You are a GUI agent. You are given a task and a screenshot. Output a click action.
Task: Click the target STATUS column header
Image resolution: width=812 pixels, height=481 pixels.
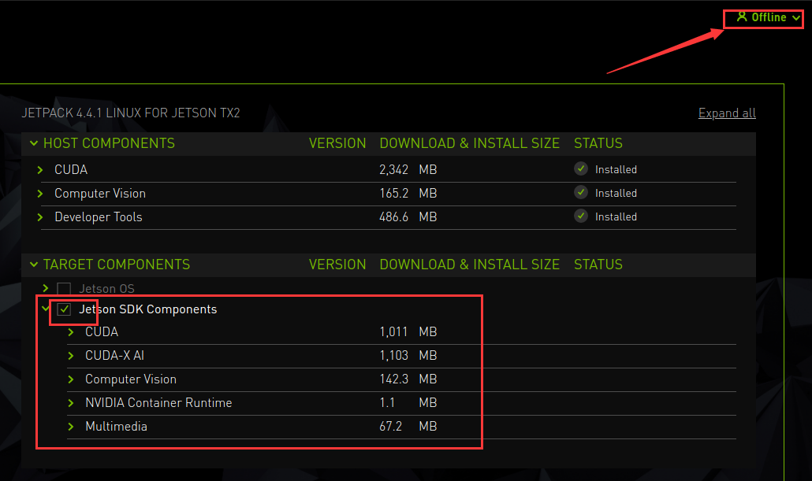pos(598,265)
